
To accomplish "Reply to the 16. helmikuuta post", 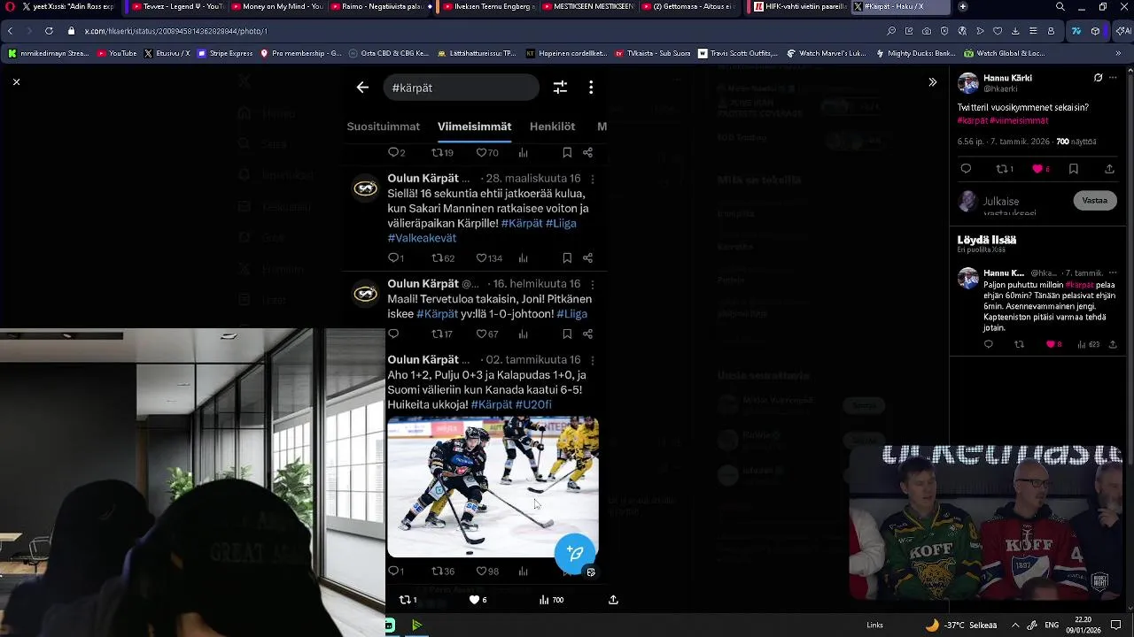I will tap(393, 334).
